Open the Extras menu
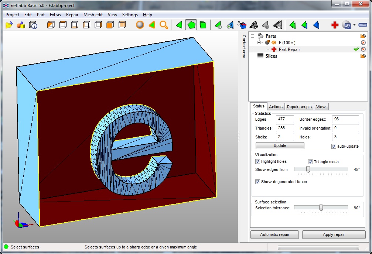372x254 pixels. [55, 15]
